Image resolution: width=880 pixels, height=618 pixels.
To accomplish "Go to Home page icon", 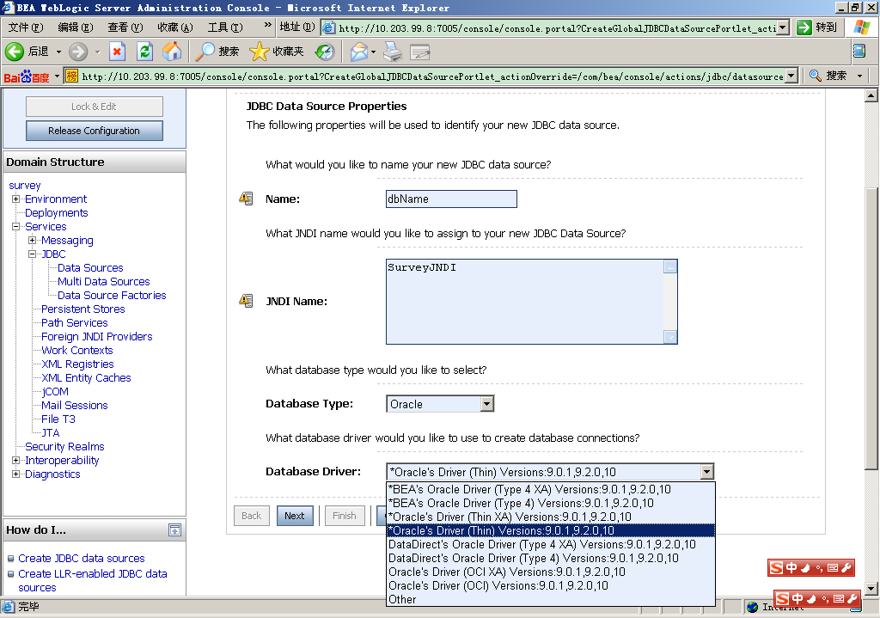I will 172,52.
